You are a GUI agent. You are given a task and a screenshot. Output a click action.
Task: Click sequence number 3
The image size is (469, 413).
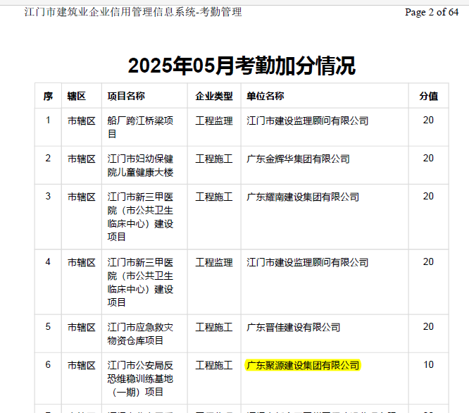point(48,197)
